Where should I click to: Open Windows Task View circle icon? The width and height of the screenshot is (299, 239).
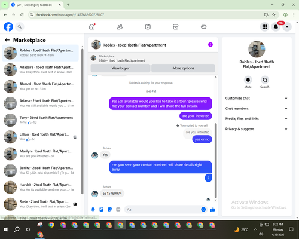[x=28, y=229]
